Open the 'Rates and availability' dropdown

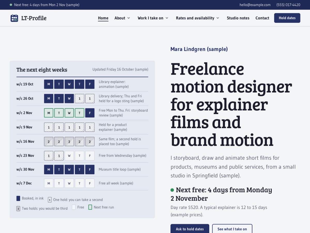(198, 18)
